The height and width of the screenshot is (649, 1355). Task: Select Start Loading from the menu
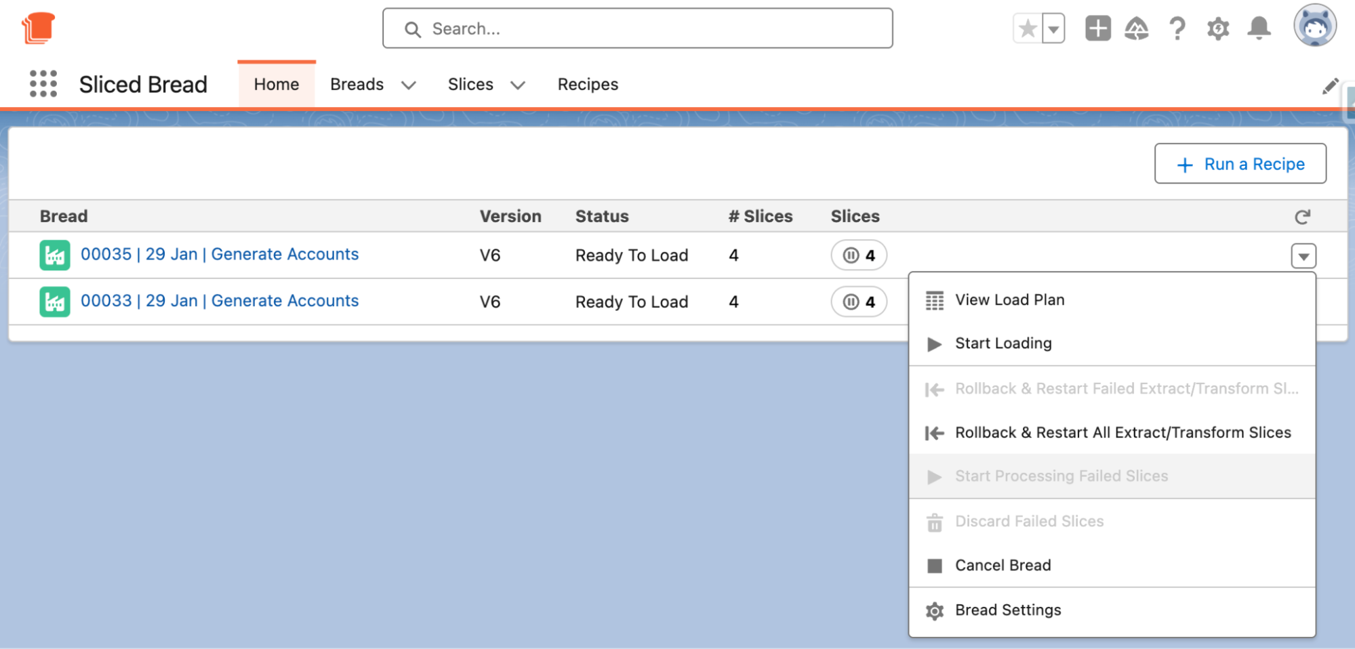point(1003,343)
